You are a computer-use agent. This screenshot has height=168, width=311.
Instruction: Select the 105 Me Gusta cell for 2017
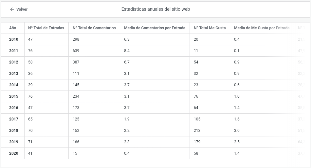197,119
